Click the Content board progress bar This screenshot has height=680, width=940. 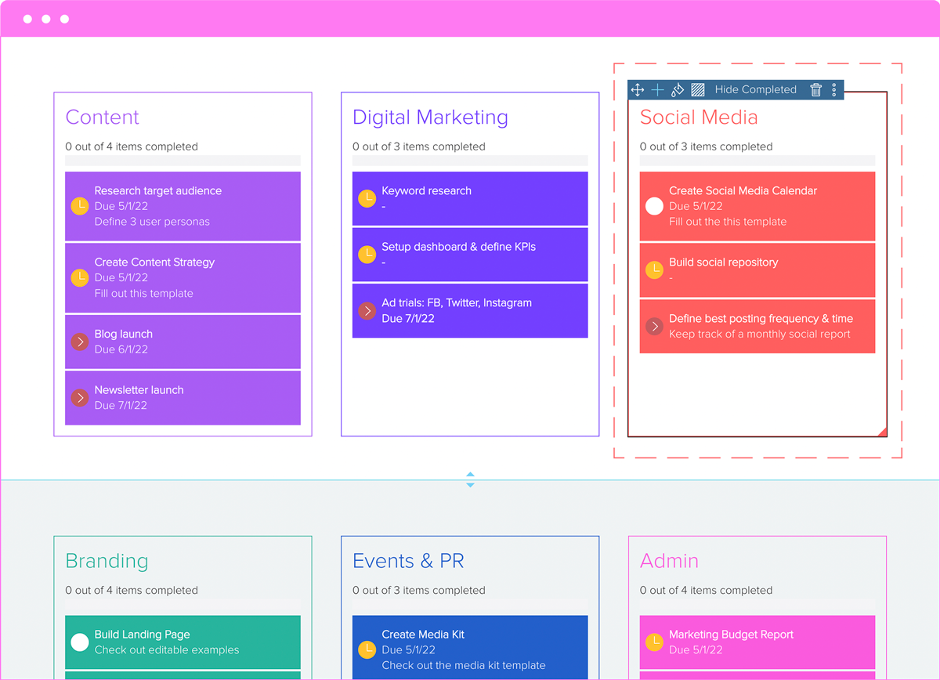click(x=183, y=161)
